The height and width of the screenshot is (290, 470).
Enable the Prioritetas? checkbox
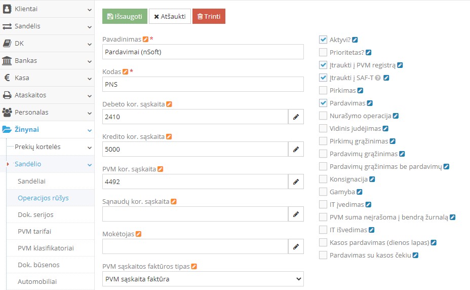tap(323, 52)
